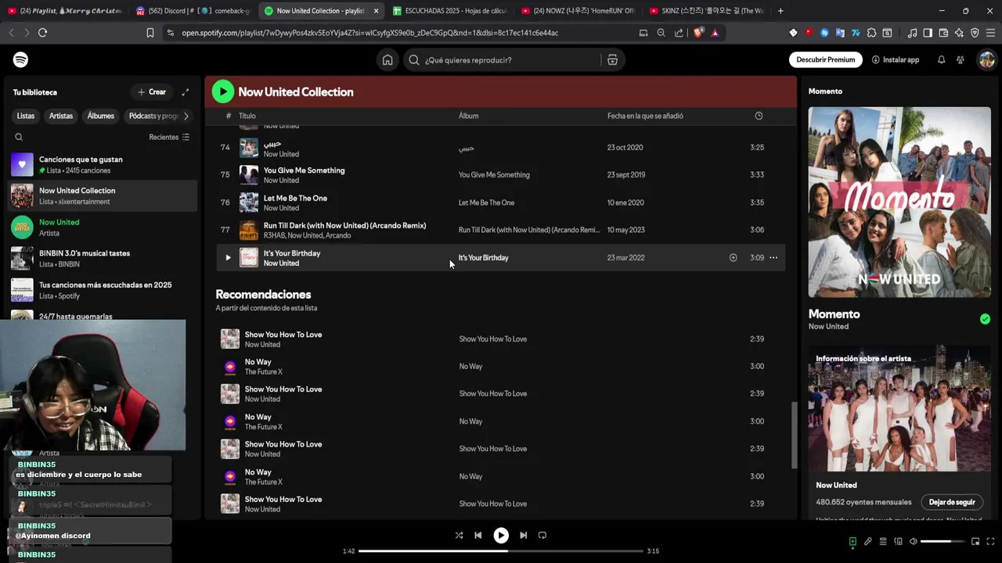Open Shazam extension icon
The image size is (1002, 563).
[x=824, y=33]
